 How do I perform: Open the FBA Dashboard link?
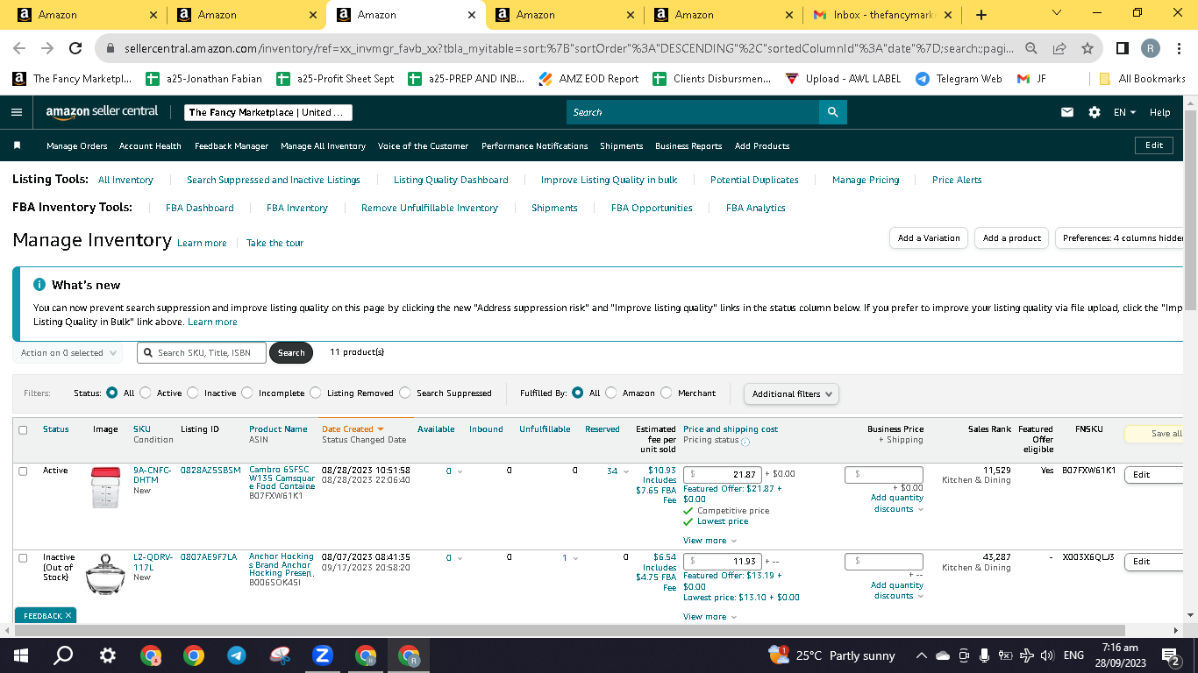pos(200,208)
